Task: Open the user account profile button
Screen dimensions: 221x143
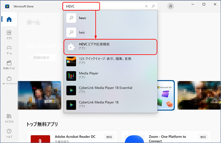Action: (x=170, y=6)
